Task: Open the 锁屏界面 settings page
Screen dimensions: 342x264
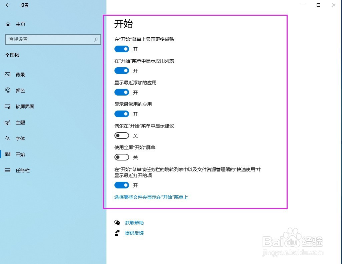Action: tap(25, 107)
